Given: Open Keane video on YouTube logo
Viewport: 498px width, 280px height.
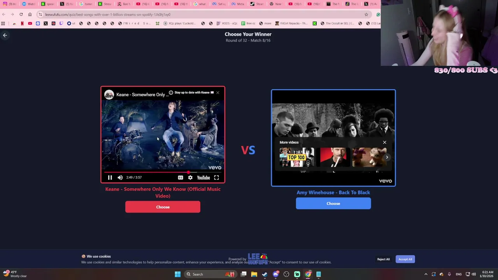Looking at the screenshot, I should [x=203, y=178].
